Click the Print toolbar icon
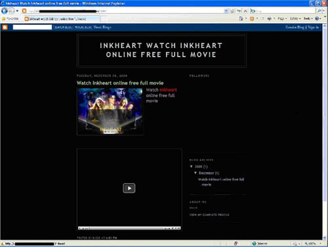This screenshot has width=328, height=247. [x=270, y=18]
